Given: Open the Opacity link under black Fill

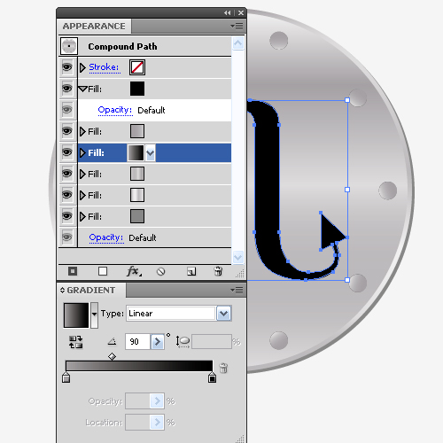Looking at the screenshot, I should (115, 110).
